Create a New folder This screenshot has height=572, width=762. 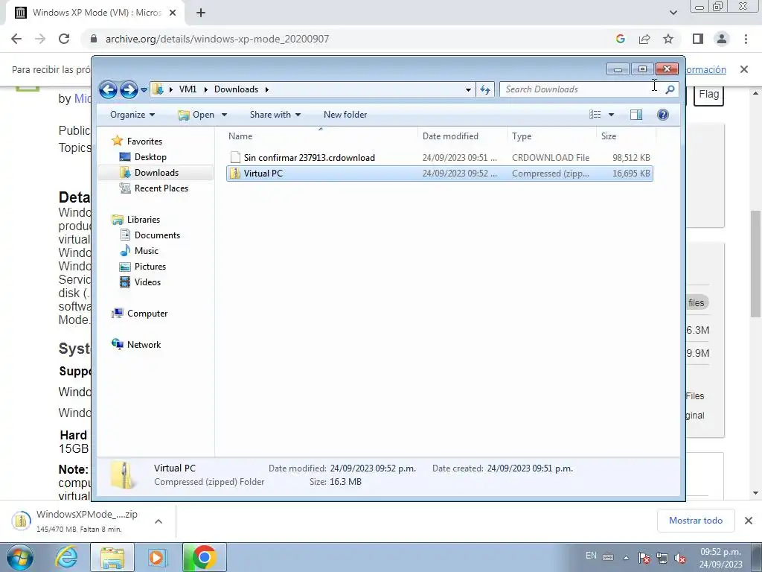click(x=345, y=115)
